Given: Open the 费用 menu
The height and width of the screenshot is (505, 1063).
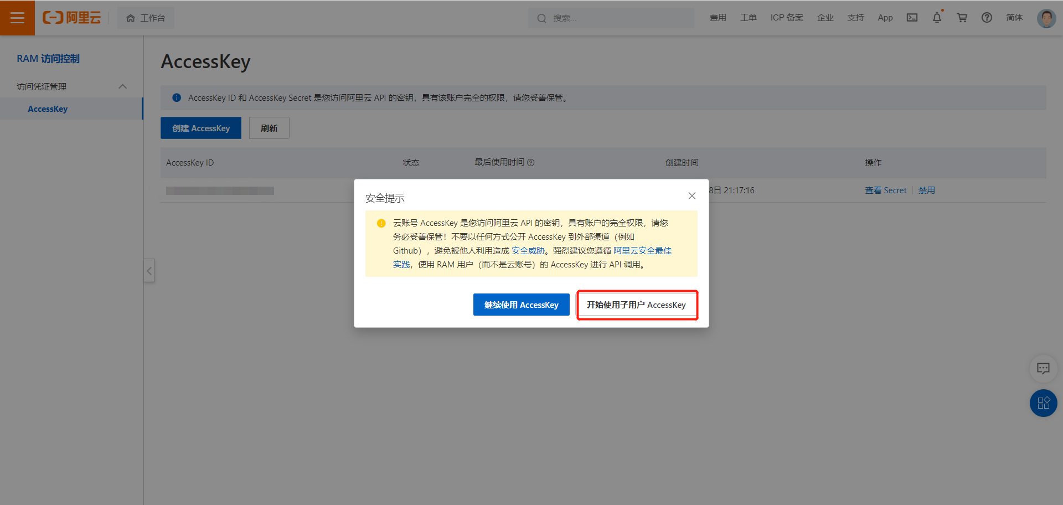Looking at the screenshot, I should point(718,18).
